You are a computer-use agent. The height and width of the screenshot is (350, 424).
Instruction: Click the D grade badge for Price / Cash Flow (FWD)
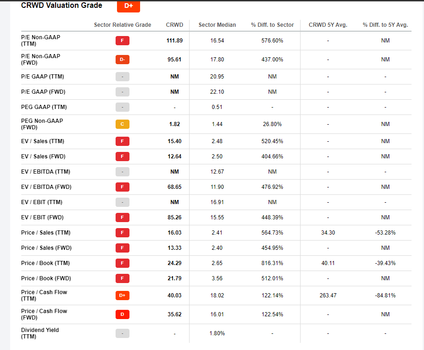(x=123, y=314)
